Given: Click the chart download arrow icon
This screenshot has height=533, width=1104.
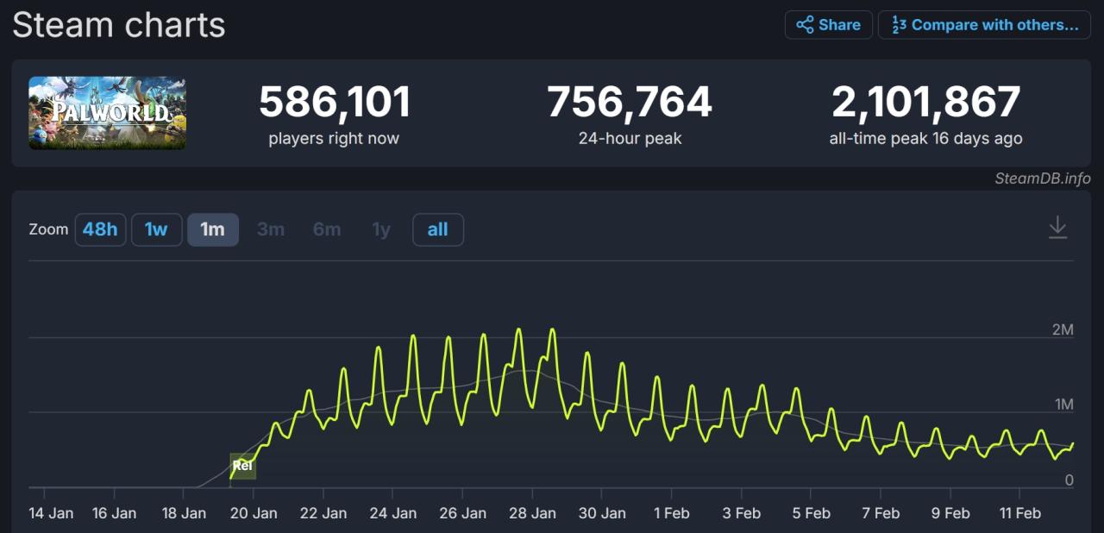Looking at the screenshot, I should click(1057, 229).
